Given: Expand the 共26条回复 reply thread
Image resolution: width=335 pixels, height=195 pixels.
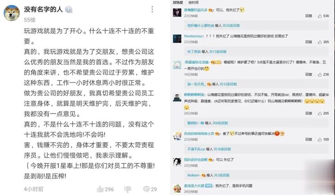Looking at the screenshot, I should pyautogui.click(x=231, y=25).
